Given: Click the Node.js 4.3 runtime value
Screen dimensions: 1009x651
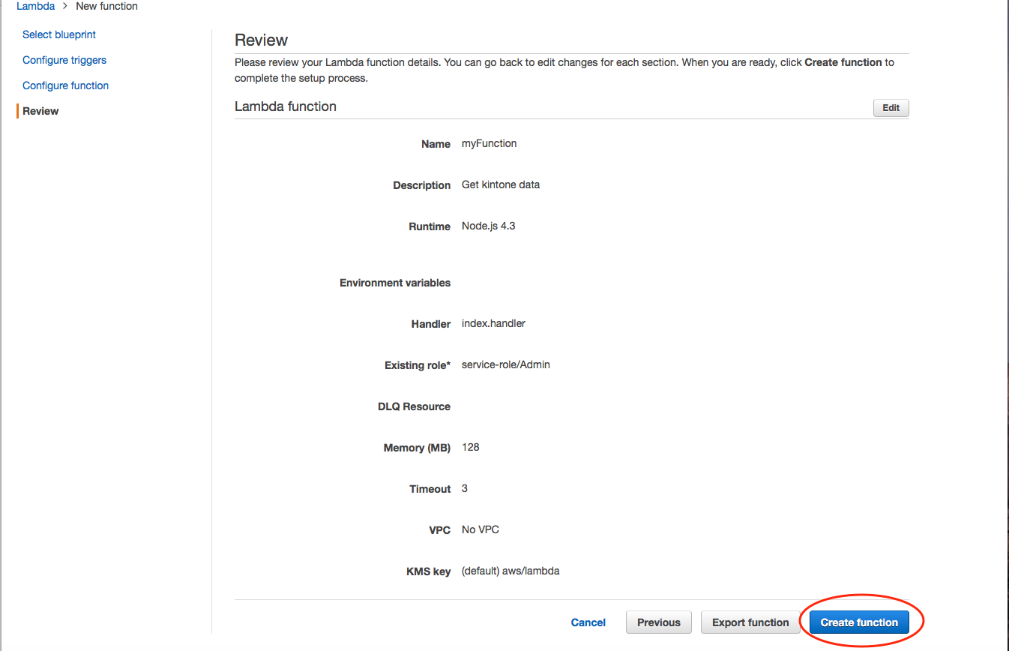Looking at the screenshot, I should pos(488,226).
